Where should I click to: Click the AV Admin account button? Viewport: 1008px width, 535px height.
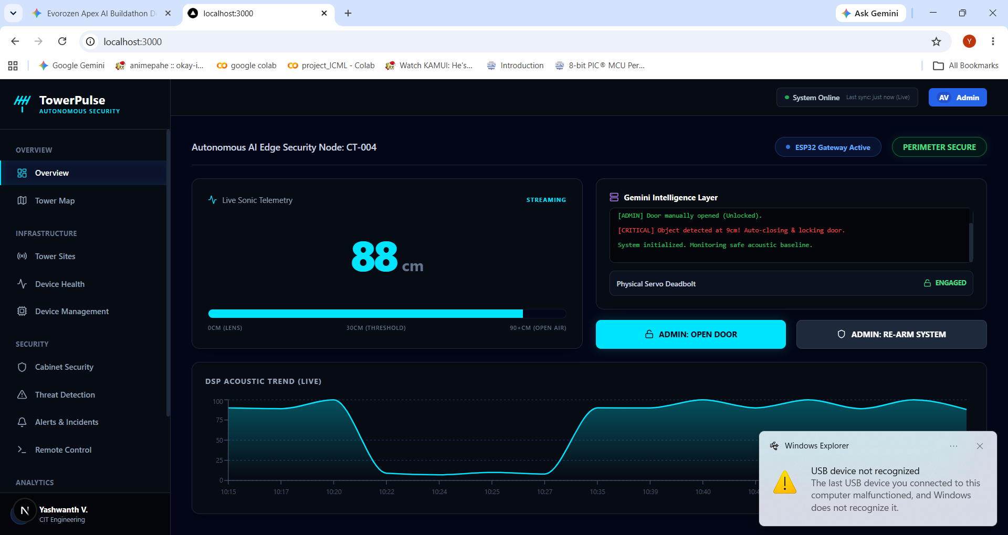(x=958, y=98)
